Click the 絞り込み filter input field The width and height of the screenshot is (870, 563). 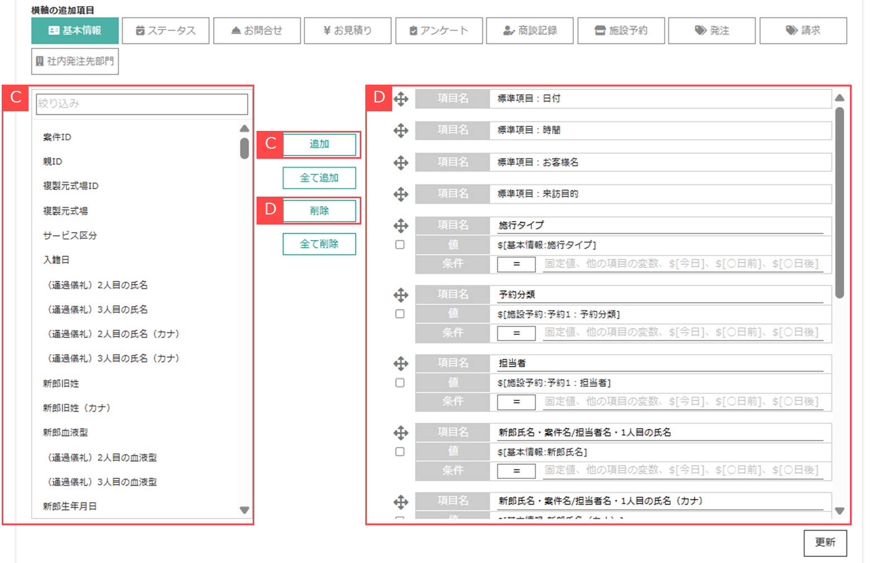pos(142,104)
